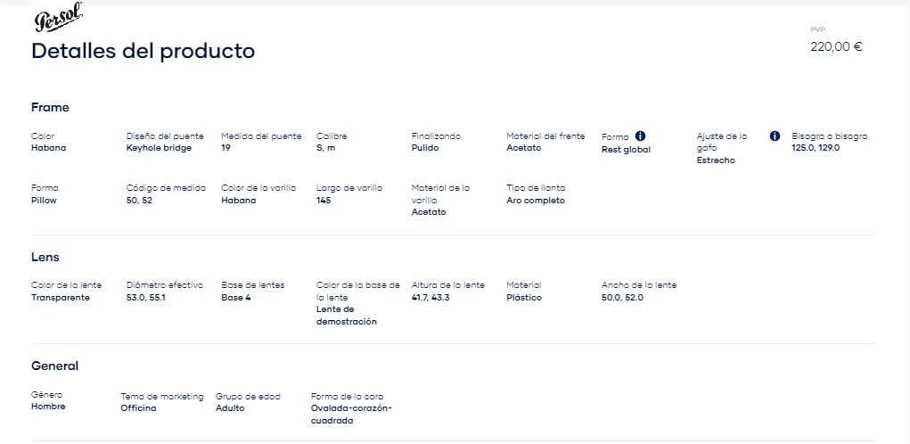Open info icon next to Forma
The image size is (910, 444).
(640, 136)
